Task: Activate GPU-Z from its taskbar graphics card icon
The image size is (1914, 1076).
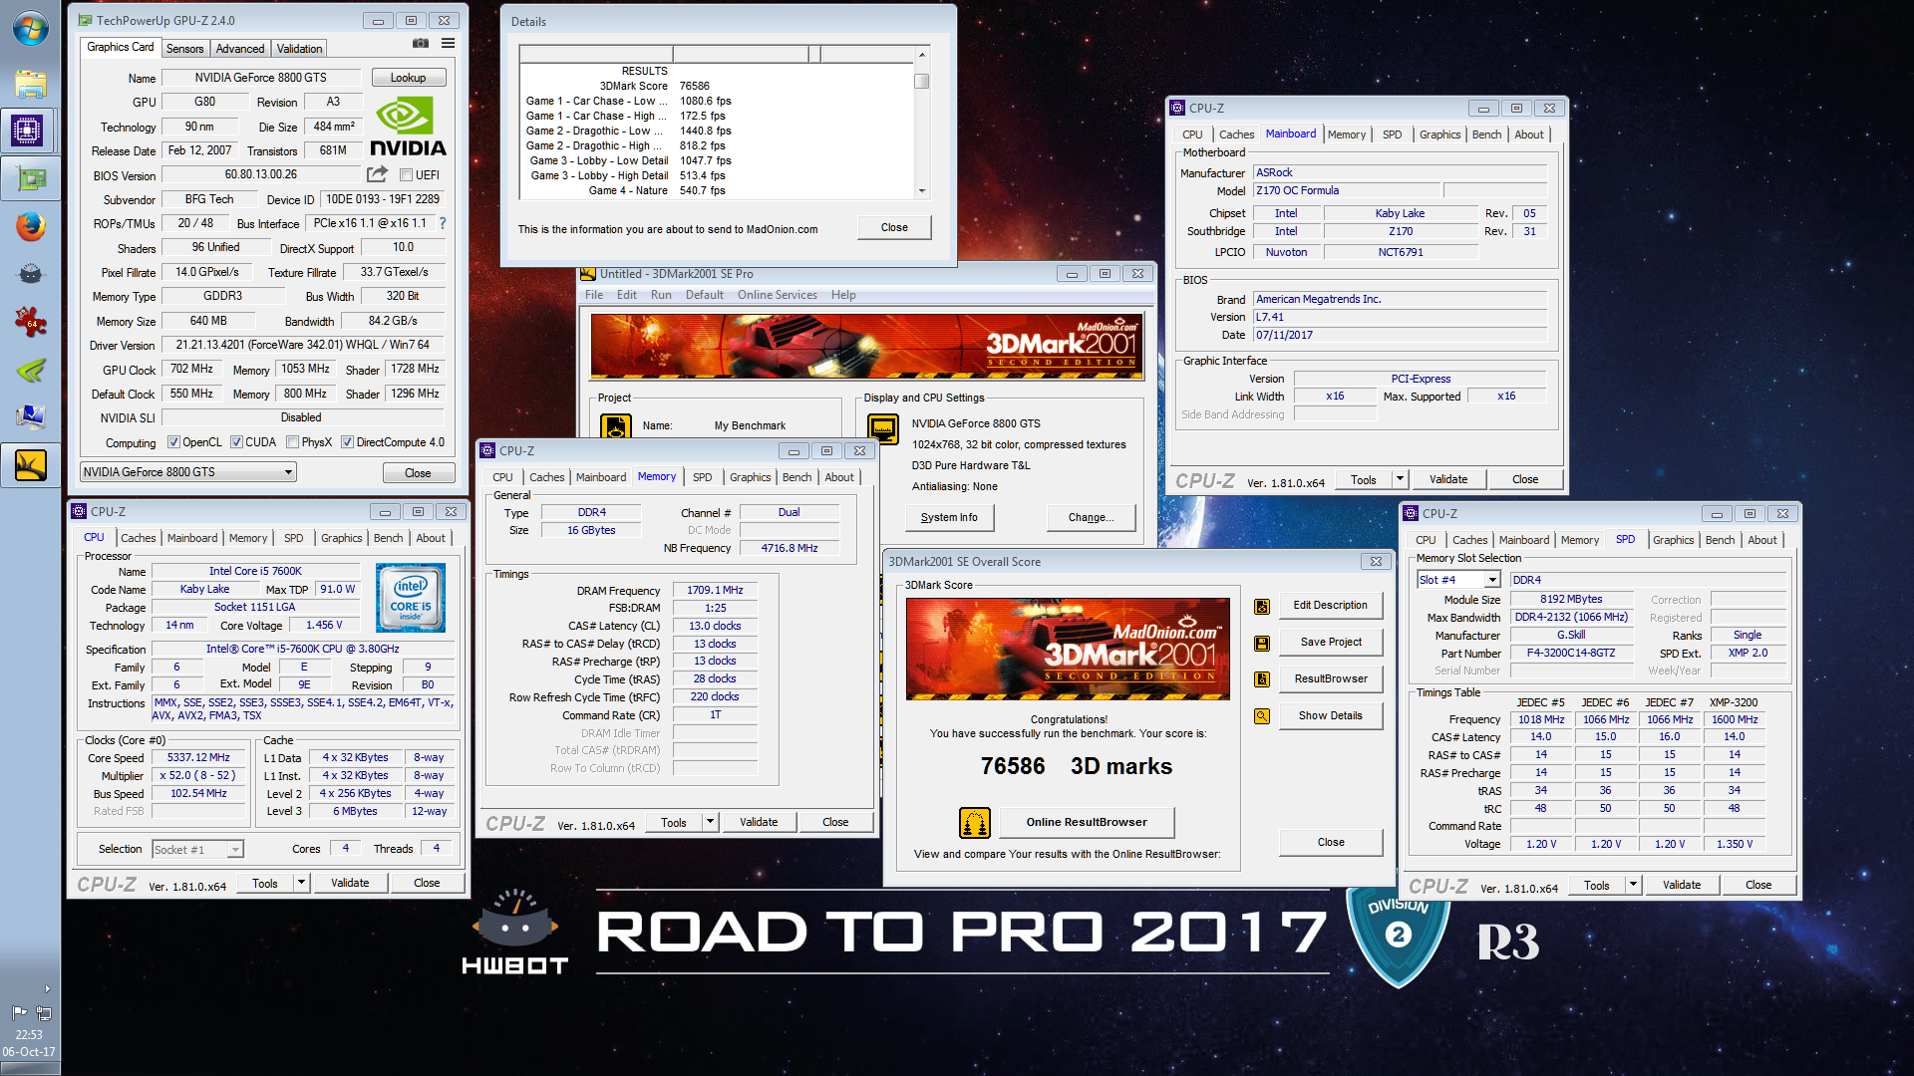Action: (x=30, y=179)
